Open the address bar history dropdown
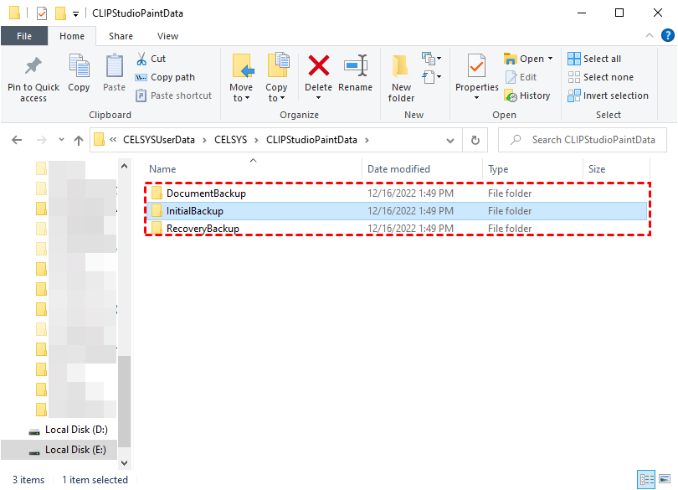The image size is (678, 490). pos(450,140)
